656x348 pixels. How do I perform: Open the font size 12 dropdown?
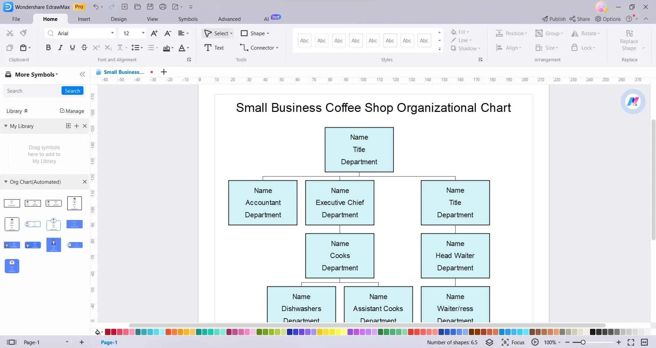click(144, 33)
